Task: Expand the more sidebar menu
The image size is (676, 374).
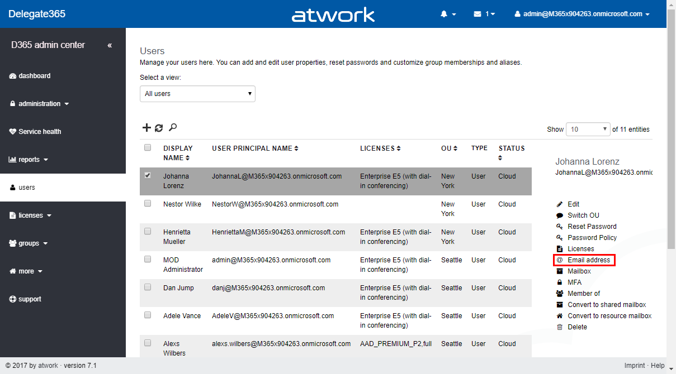Action: click(26, 271)
